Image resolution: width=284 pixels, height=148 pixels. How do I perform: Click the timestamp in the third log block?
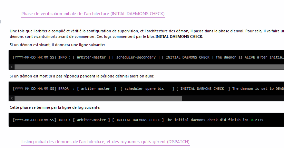point(34,120)
